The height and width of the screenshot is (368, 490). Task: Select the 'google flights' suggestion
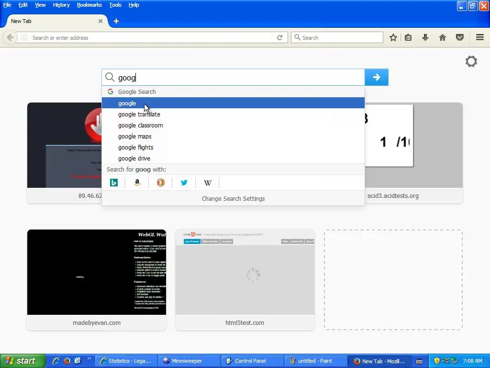233,147
